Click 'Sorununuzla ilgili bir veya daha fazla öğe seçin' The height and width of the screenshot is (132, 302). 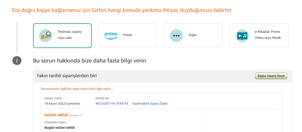tap(77, 89)
